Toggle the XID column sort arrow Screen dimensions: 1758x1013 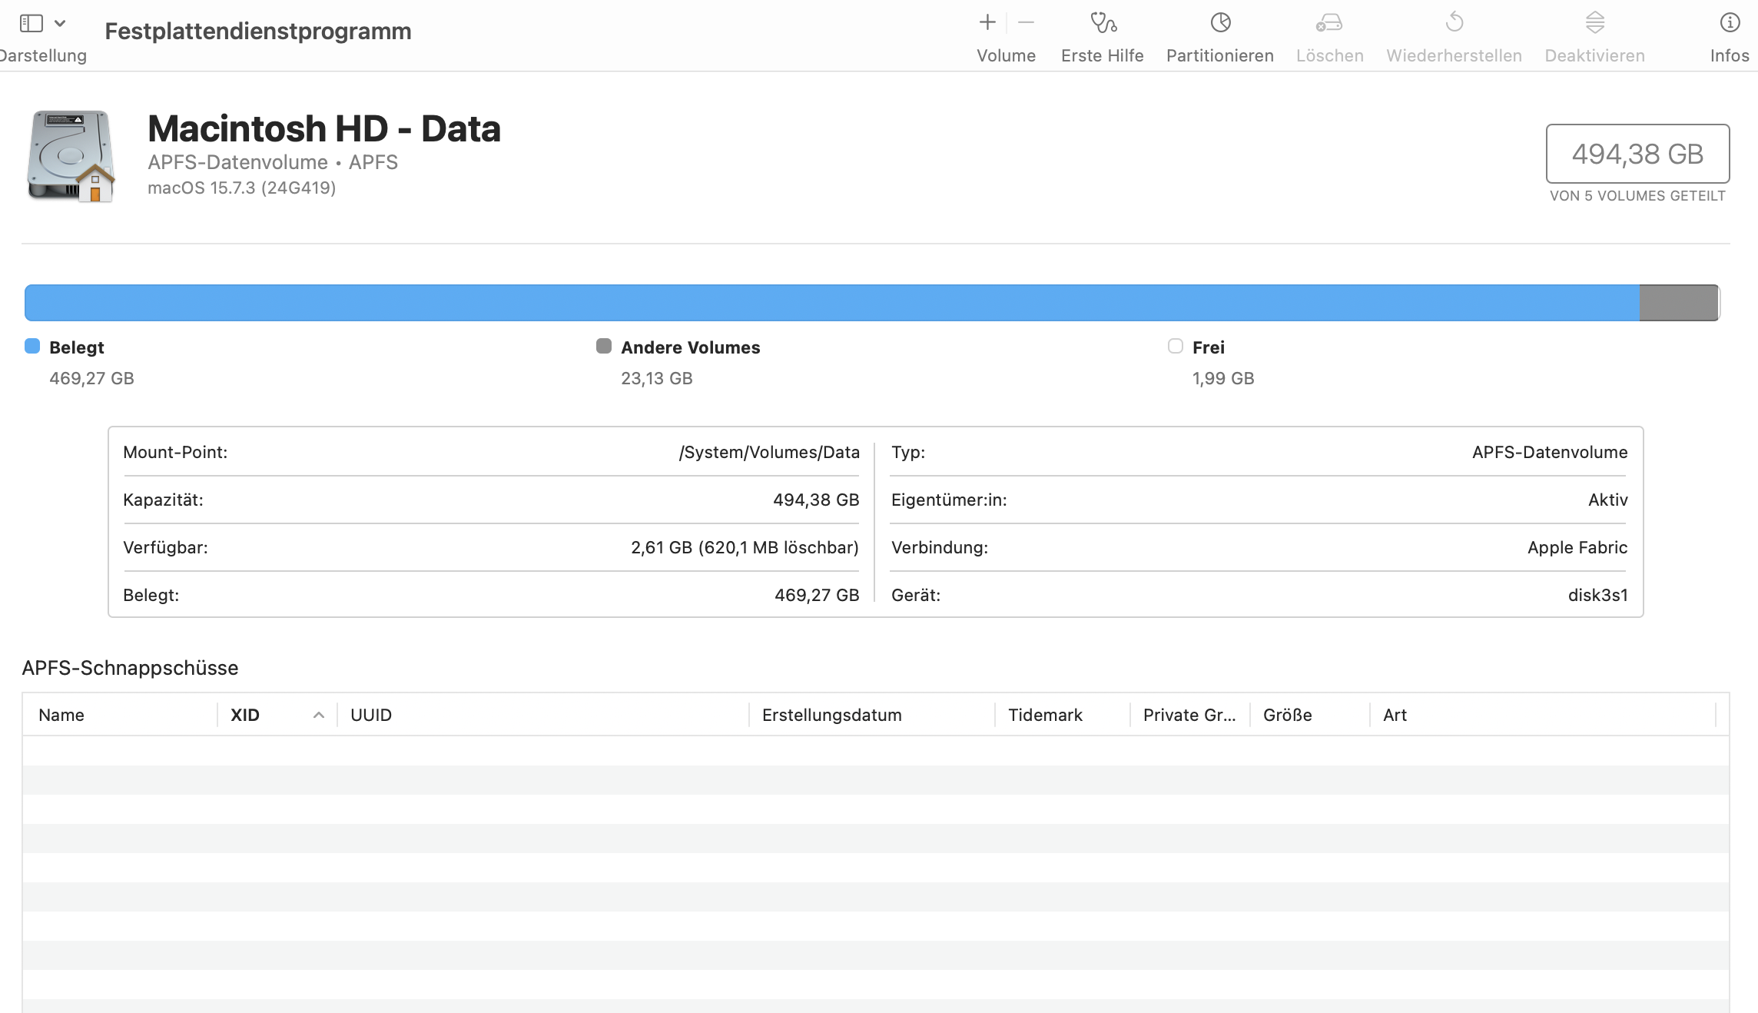[318, 716]
